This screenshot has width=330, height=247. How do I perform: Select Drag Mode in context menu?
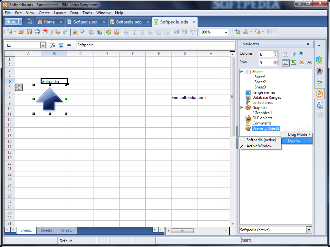297,134
